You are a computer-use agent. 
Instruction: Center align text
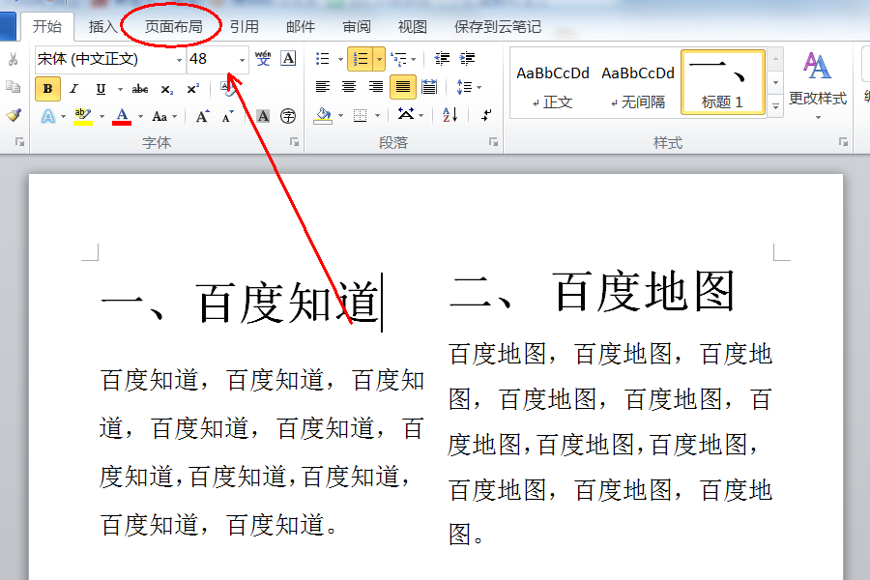click(348, 87)
